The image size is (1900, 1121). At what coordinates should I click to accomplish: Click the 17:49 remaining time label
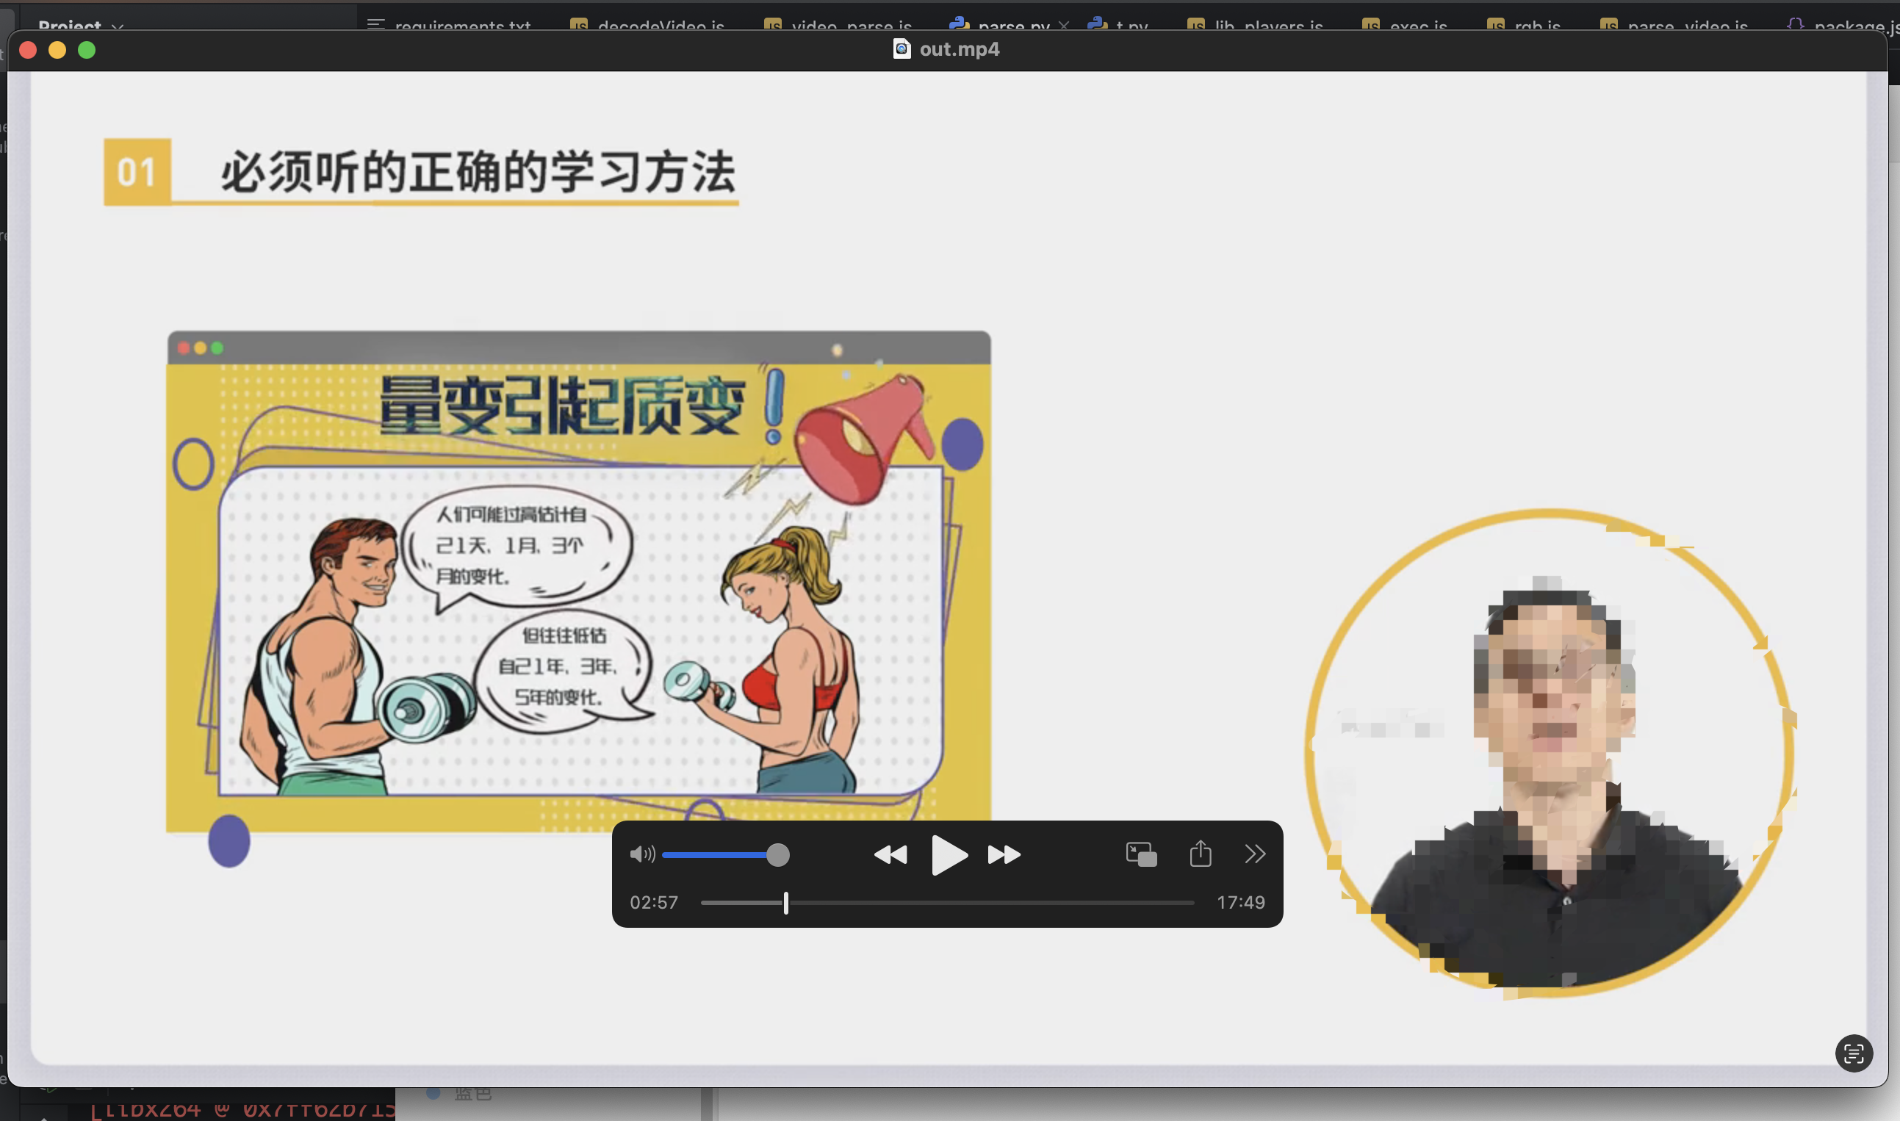tap(1239, 903)
